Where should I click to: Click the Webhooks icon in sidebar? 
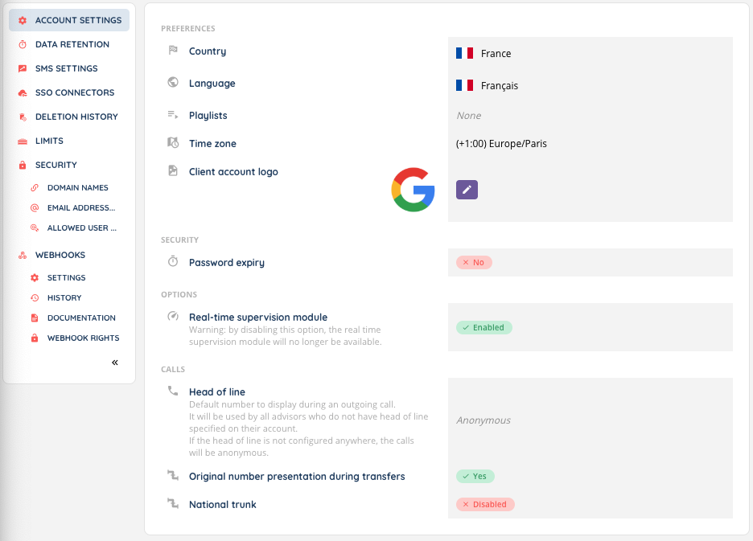pos(23,255)
